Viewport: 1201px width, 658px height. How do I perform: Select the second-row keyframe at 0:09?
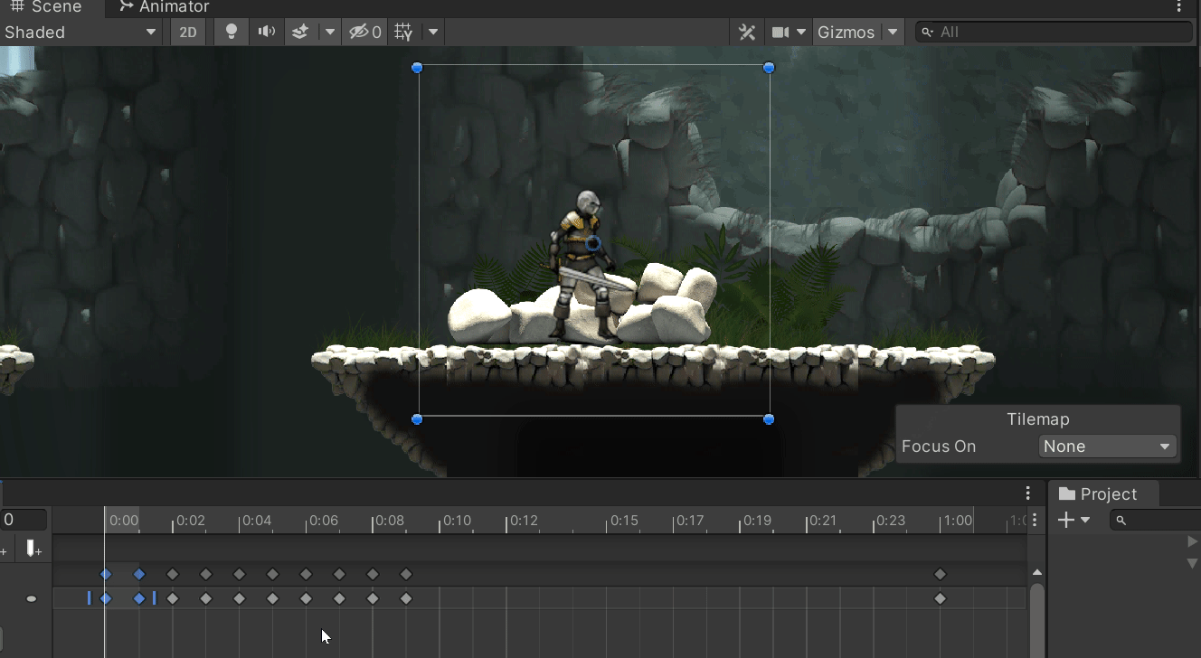406,598
